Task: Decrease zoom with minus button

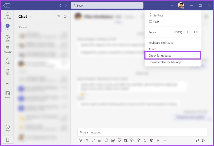Action: (168, 32)
